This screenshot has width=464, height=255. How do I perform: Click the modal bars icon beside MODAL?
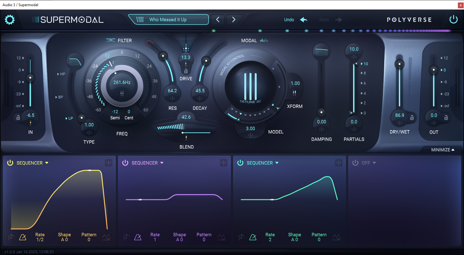click(x=264, y=40)
